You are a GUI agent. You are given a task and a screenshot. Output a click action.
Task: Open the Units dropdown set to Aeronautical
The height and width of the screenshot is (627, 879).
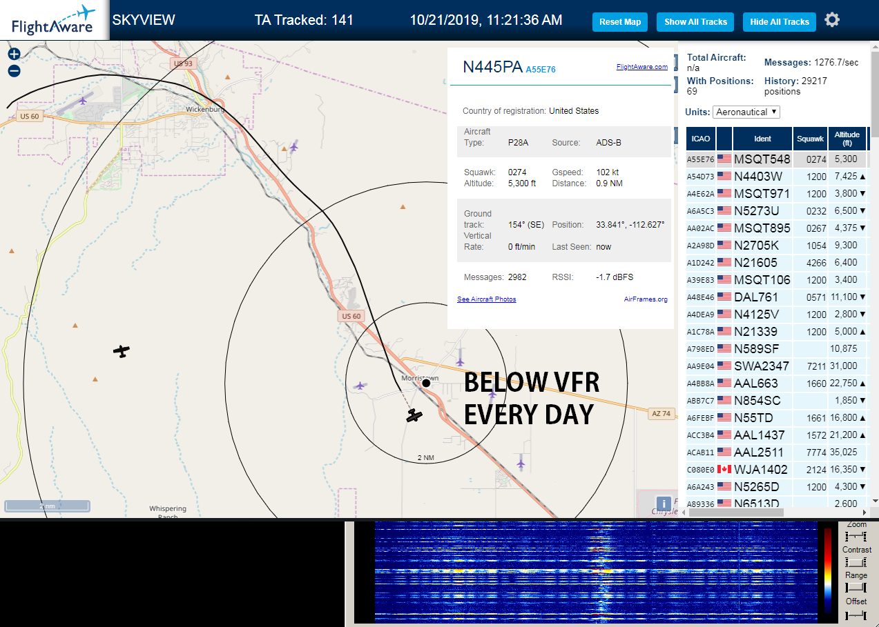(746, 112)
